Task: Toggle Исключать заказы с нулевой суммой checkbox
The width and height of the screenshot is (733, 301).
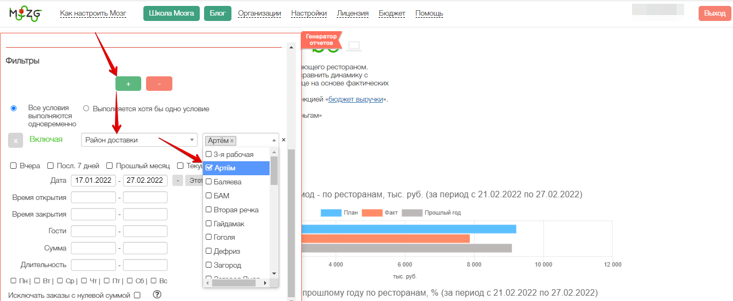Action: [137, 295]
